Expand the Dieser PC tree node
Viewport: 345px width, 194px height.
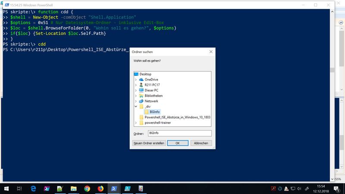[x=136, y=90]
